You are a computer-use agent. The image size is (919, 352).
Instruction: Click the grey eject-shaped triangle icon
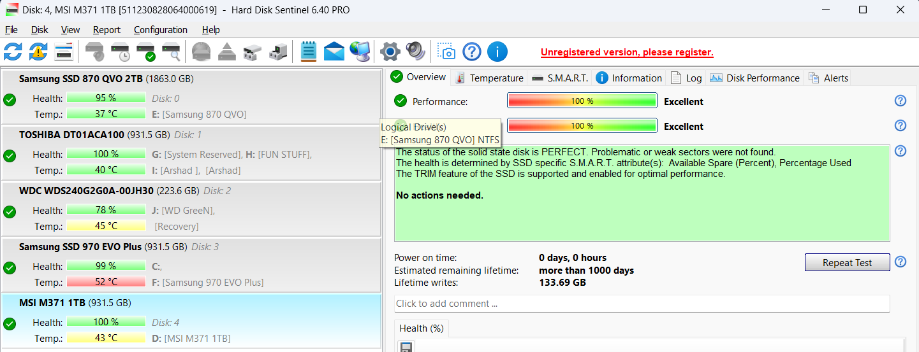pos(227,52)
